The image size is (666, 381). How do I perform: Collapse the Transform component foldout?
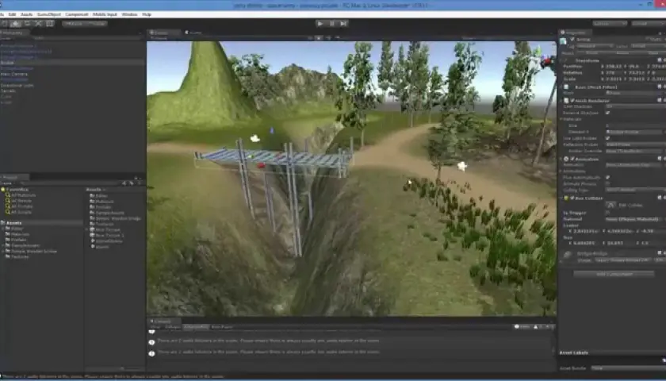[x=561, y=60]
